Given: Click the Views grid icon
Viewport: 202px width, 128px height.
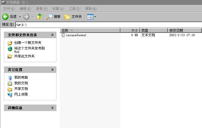Looking at the screenshot, I should coord(90,17).
